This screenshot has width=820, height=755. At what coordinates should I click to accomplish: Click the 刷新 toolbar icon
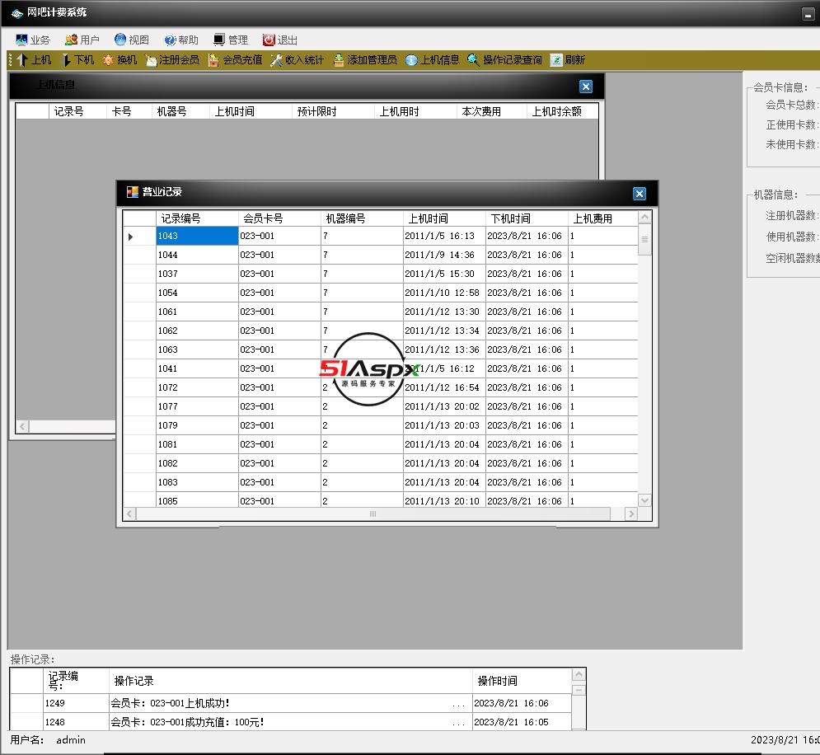click(x=557, y=60)
